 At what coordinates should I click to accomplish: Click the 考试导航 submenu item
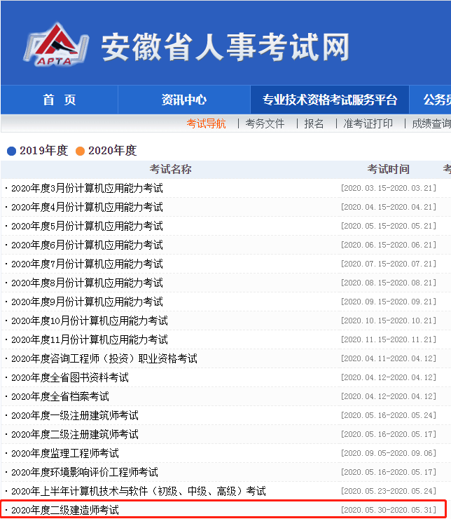(206, 123)
